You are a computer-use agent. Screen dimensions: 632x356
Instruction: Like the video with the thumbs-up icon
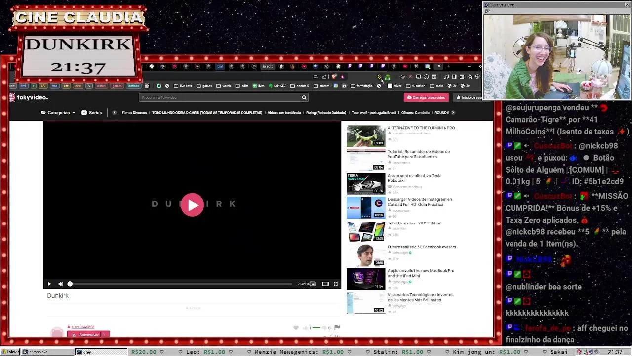coord(305,328)
